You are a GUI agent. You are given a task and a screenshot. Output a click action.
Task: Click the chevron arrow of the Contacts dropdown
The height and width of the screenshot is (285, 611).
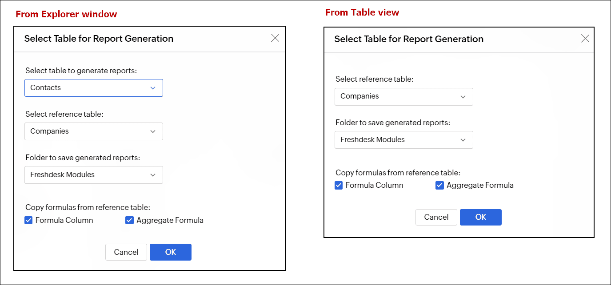[x=153, y=88]
